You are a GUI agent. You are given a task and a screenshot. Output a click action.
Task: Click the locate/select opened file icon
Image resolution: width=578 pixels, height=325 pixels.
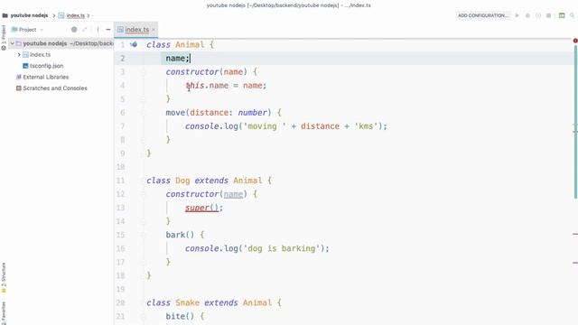[74, 30]
